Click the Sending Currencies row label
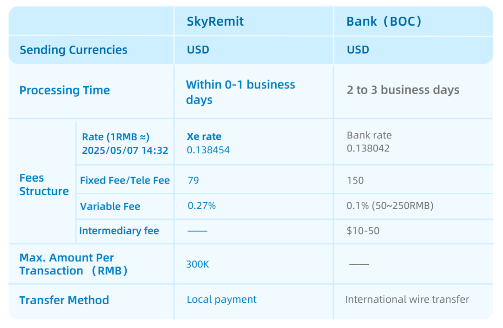The width and height of the screenshot is (503, 328). 73,50
